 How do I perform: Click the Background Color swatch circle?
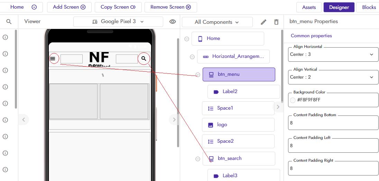293,100
